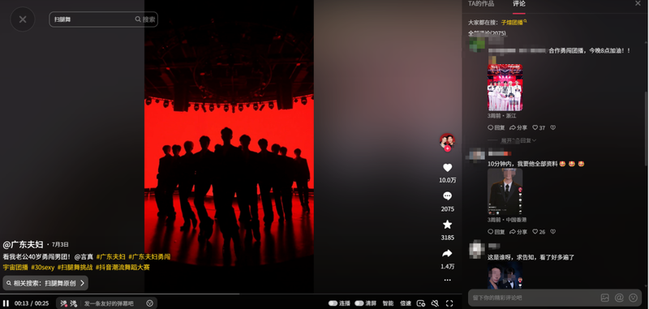Image resolution: width=649 pixels, height=309 pixels.
Task: Favorite the video with the star icon
Action: point(448,225)
